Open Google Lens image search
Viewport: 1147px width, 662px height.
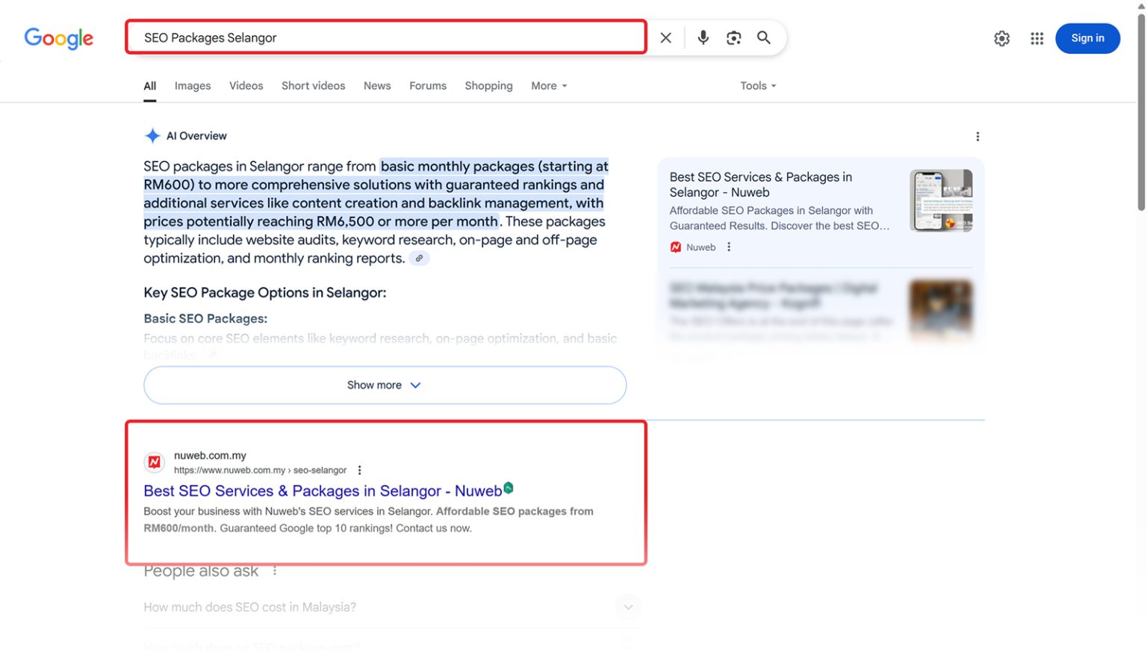[733, 38]
